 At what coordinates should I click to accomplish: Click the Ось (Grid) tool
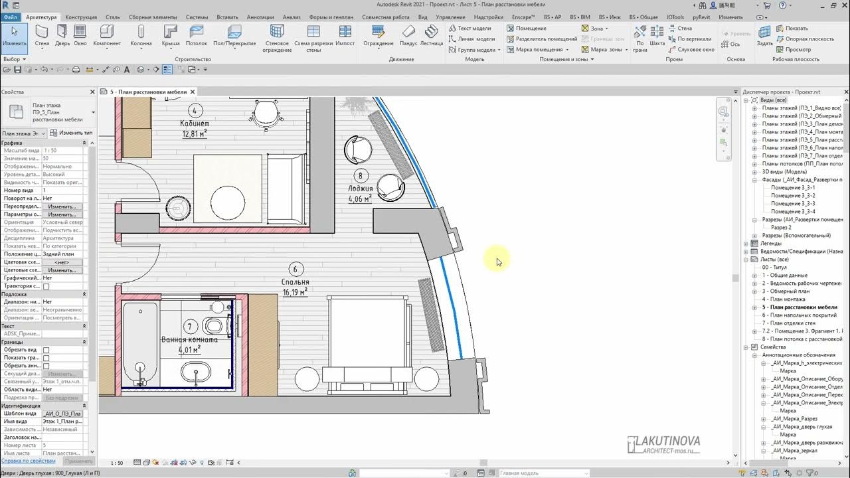[x=730, y=44]
